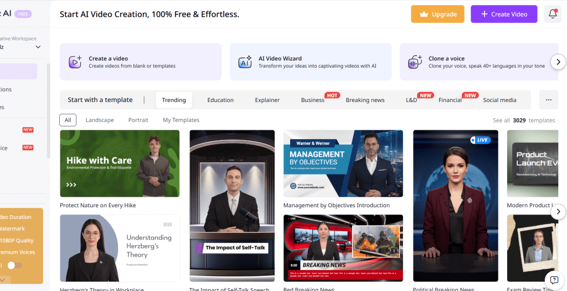Screen dimensions: 567x291
Task: Collapse the orange upgrade panel chevron
Action: pos(3,280)
